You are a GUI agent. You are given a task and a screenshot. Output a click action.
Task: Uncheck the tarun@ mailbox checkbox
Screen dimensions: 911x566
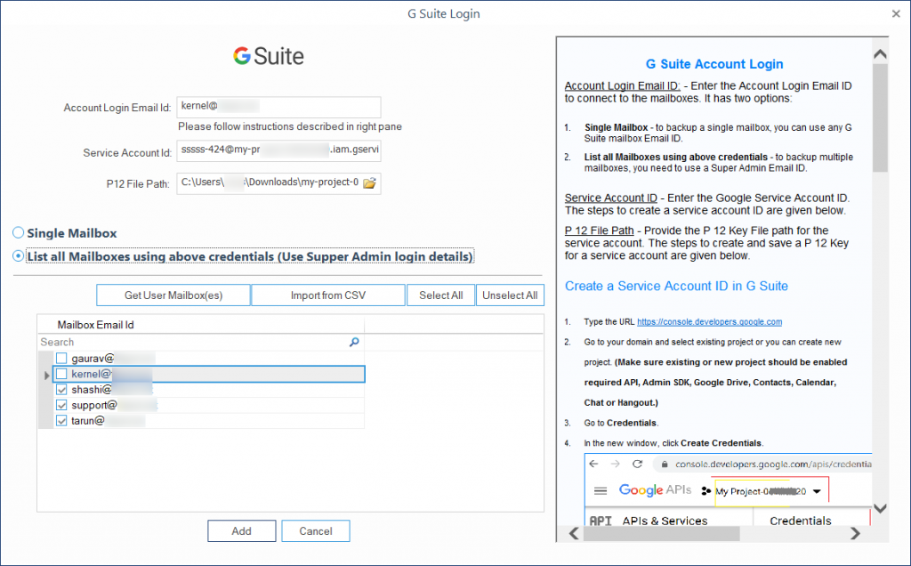pos(61,421)
